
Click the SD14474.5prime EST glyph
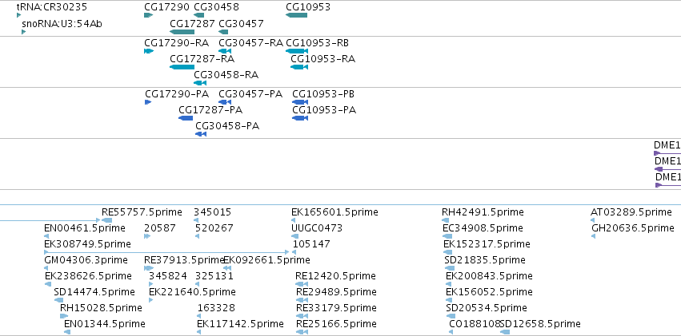(x=58, y=300)
